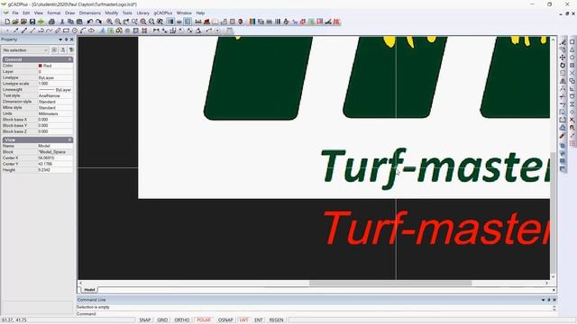Click the Print icon in toolbar
577x324 pixels.
(x=51, y=22)
